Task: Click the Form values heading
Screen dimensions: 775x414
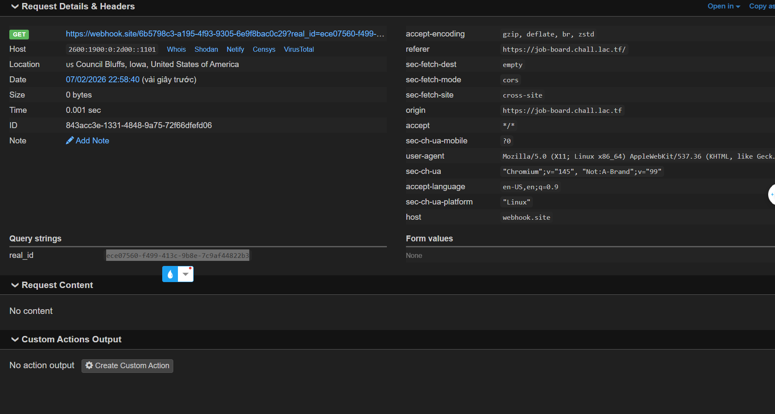Action: click(x=429, y=238)
